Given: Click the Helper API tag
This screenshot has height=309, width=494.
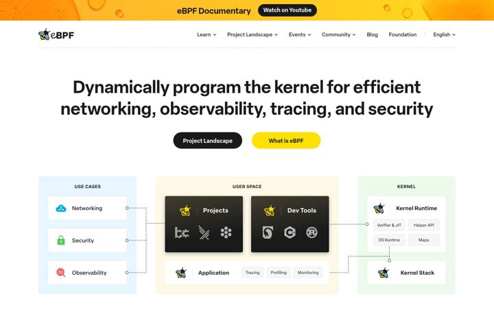Looking at the screenshot, I should (x=424, y=225).
